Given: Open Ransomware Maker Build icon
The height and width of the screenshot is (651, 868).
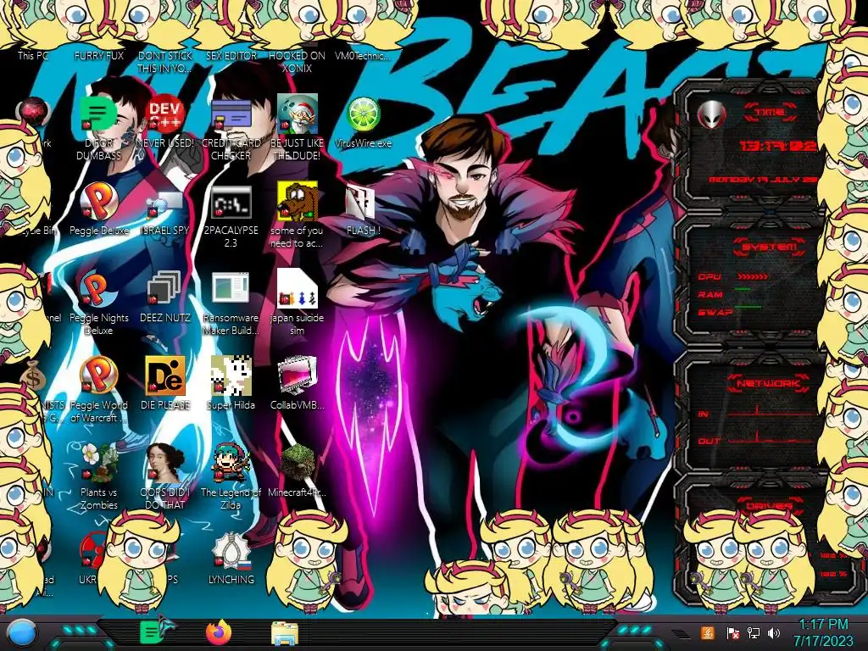Looking at the screenshot, I should tap(231, 289).
